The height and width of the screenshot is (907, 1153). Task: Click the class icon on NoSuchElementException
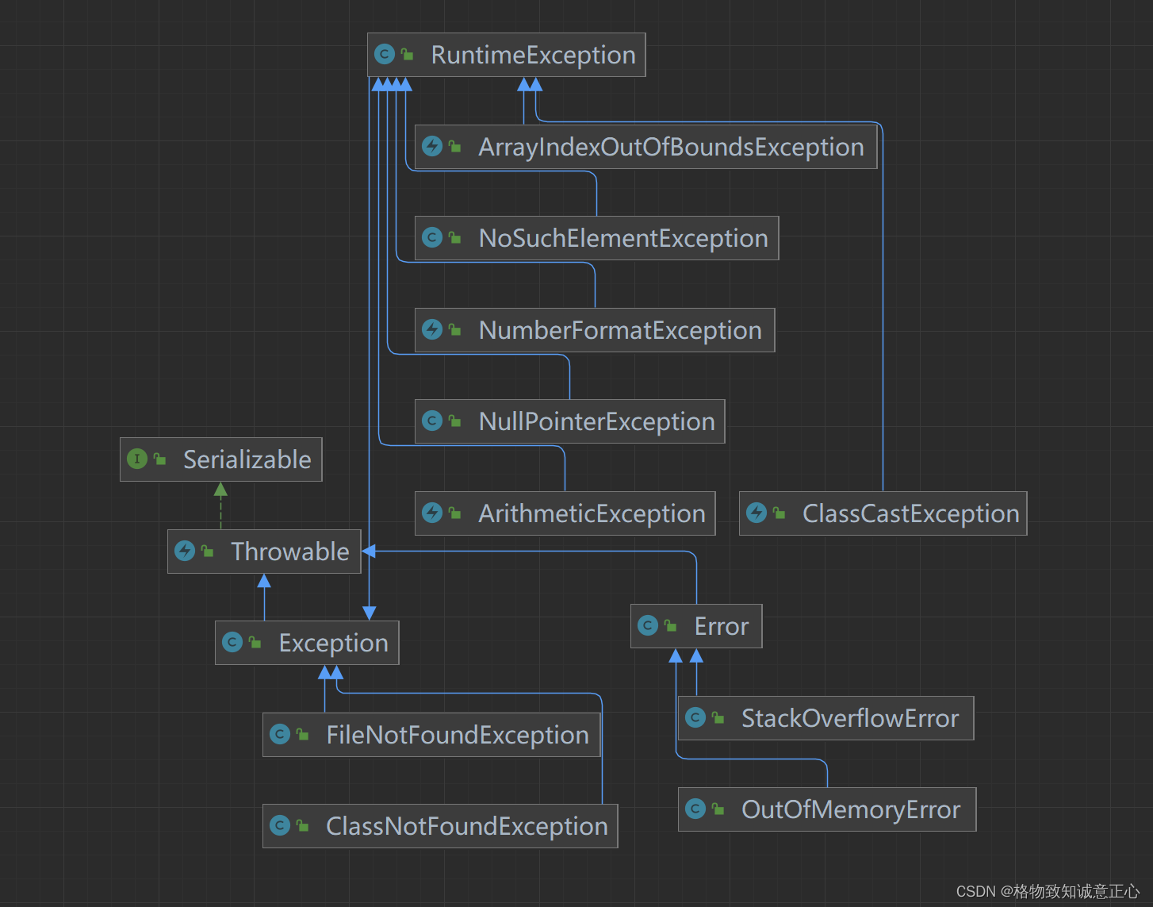click(x=432, y=237)
